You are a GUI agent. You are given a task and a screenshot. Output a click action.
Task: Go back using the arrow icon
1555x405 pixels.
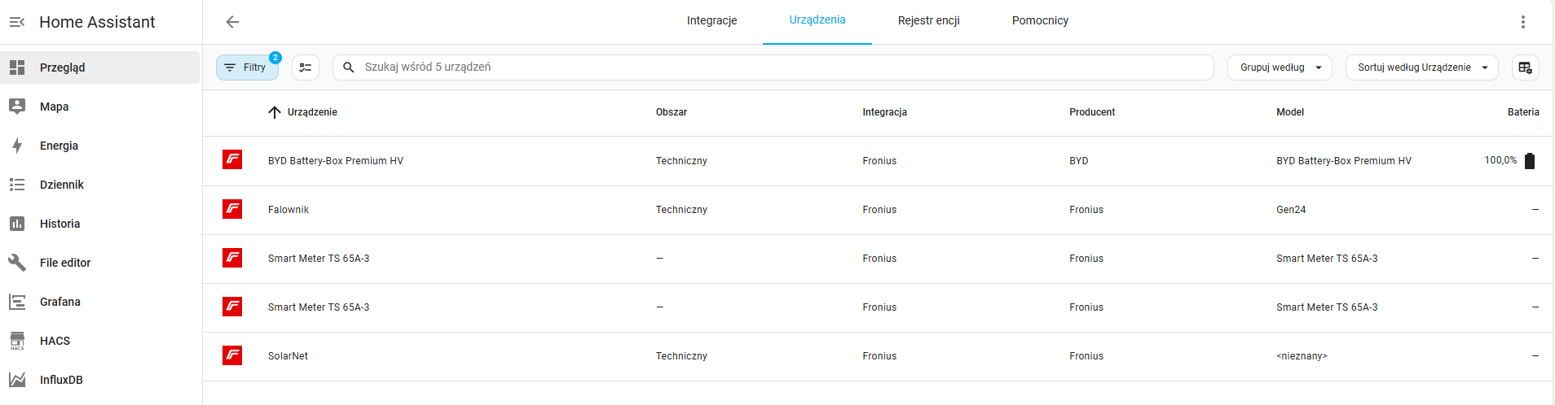pyautogui.click(x=232, y=22)
